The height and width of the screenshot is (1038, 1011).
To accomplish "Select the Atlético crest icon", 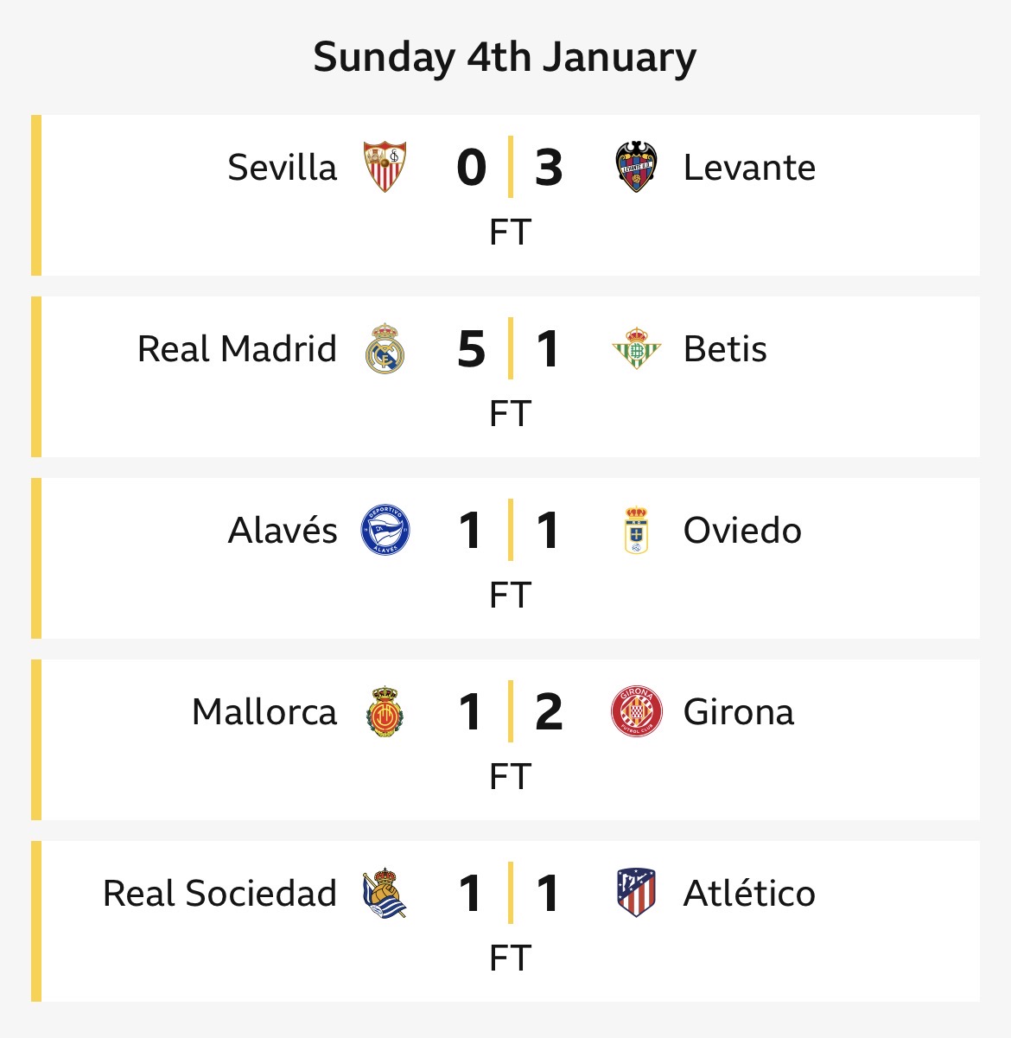I will tap(636, 893).
